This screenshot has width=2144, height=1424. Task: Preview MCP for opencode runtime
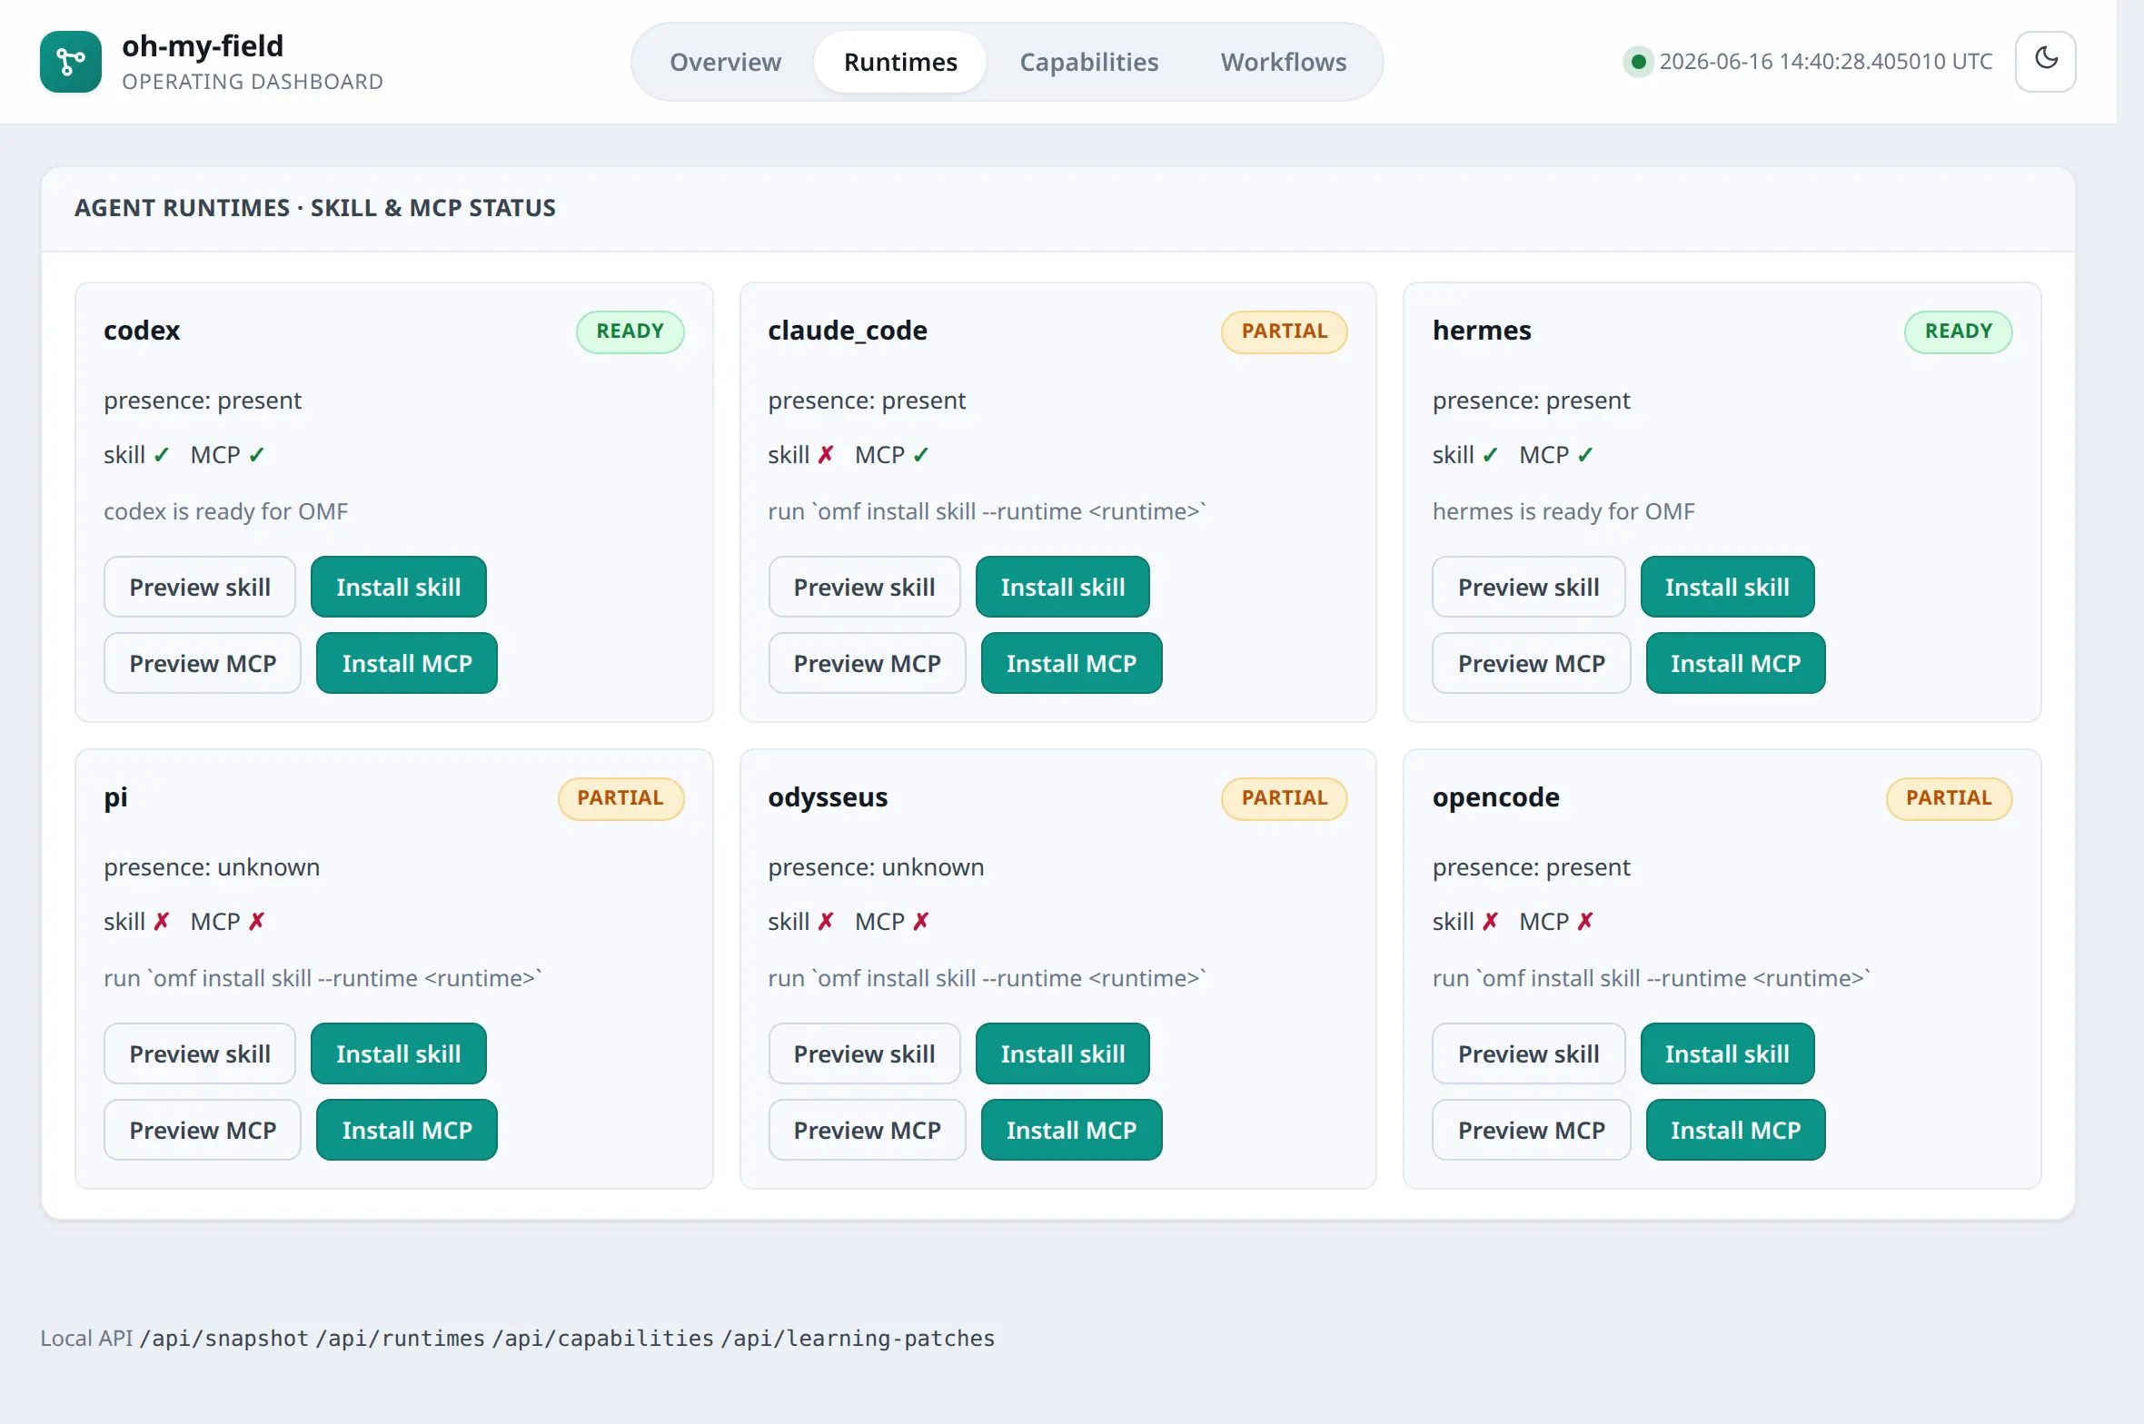[1531, 1130]
